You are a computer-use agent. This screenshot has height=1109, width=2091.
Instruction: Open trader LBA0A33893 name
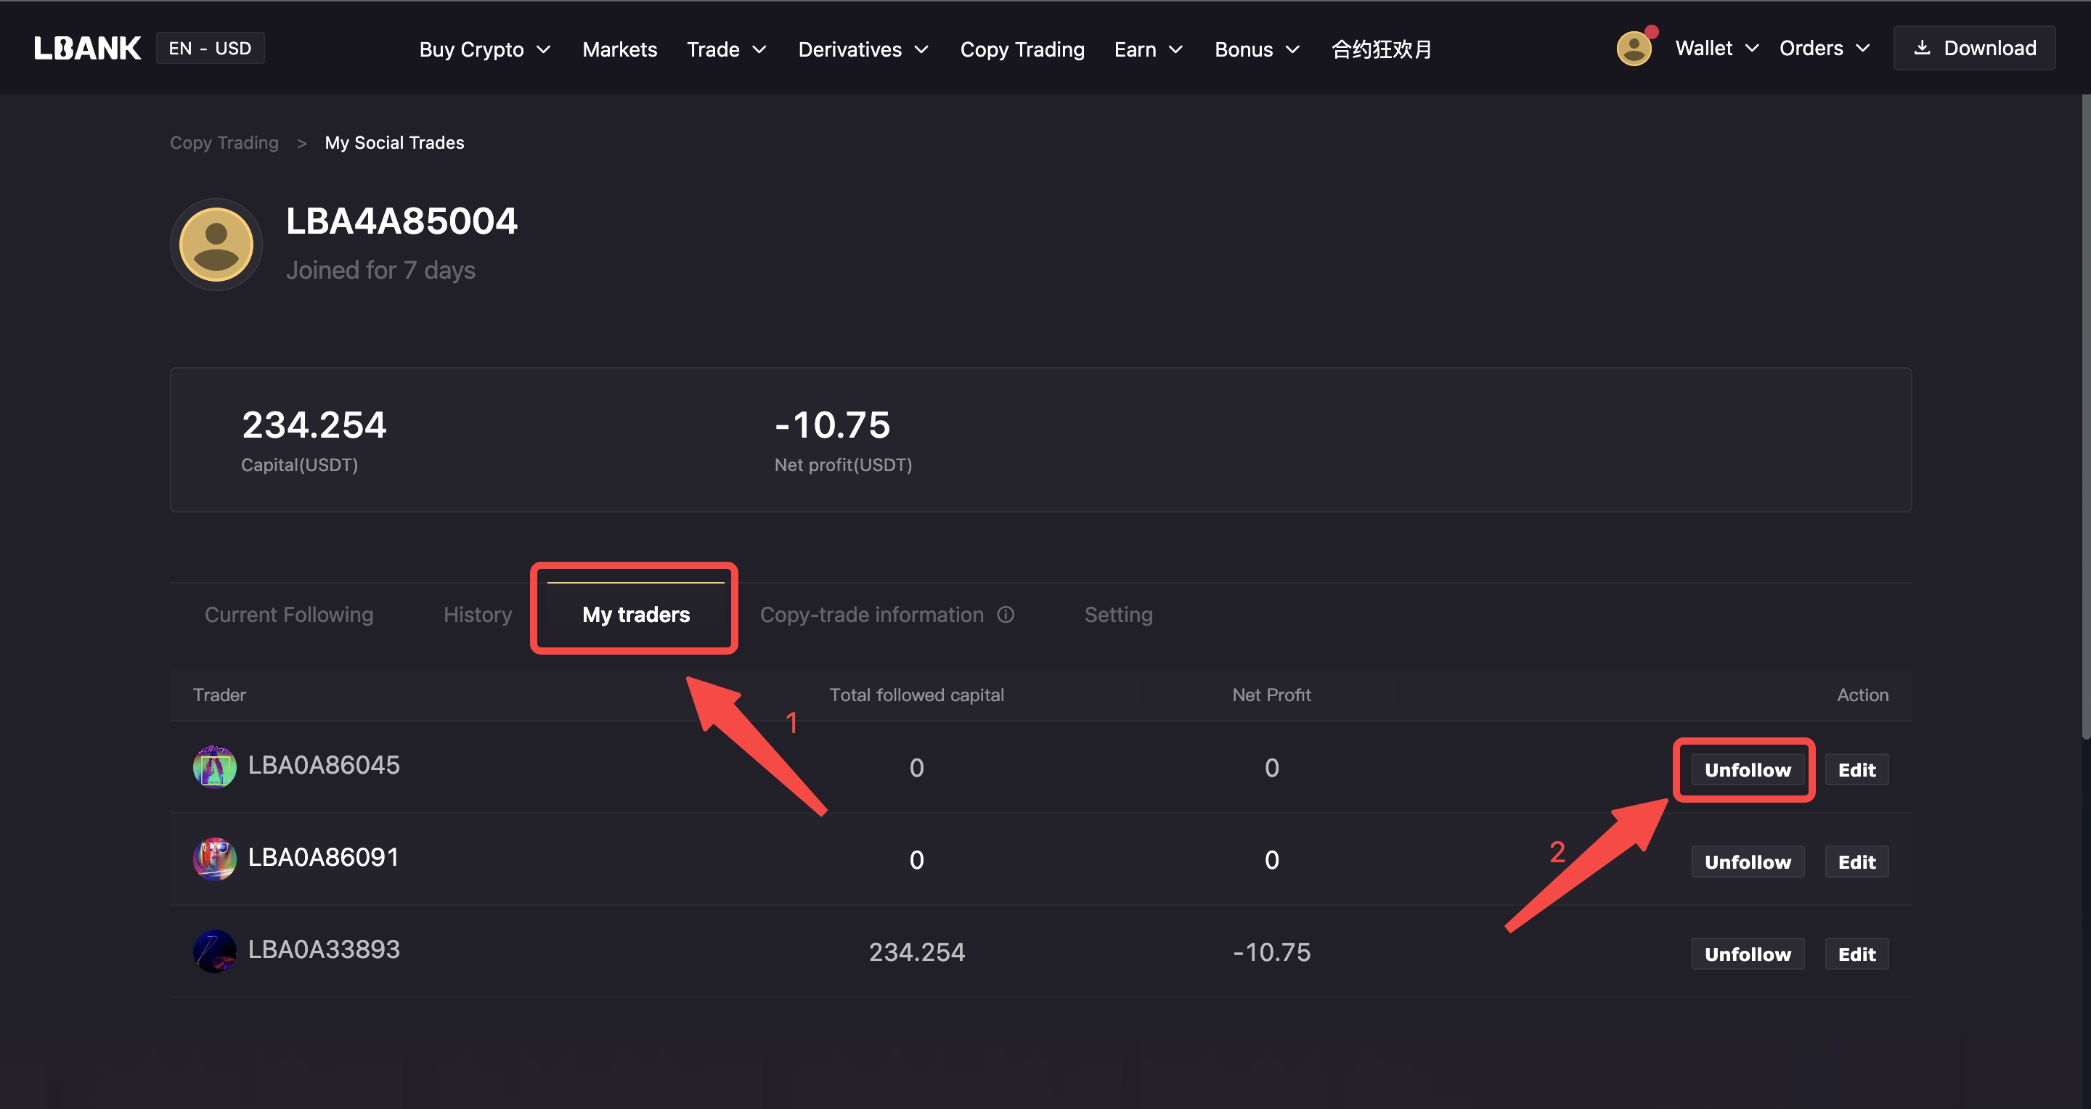[324, 949]
